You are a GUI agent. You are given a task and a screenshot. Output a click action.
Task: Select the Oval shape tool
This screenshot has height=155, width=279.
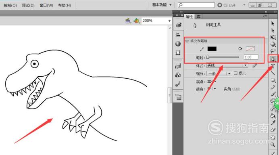[x=273, y=80]
